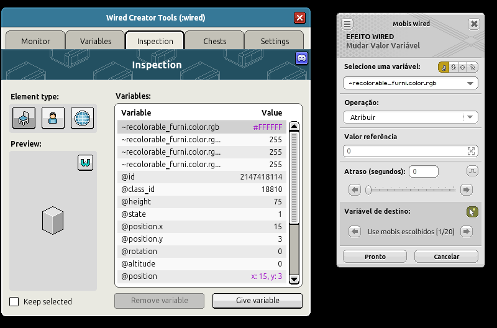
Task: Choose furni variable source (first yellow icon)
Action: click(x=443, y=67)
